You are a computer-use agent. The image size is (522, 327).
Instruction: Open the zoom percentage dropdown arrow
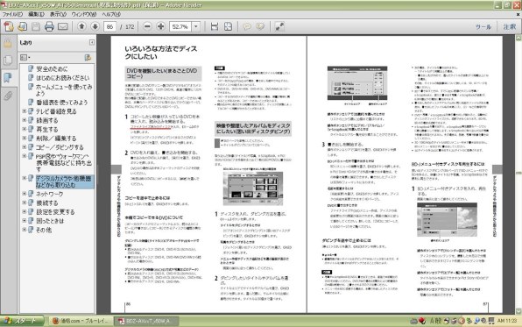point(196,26)
